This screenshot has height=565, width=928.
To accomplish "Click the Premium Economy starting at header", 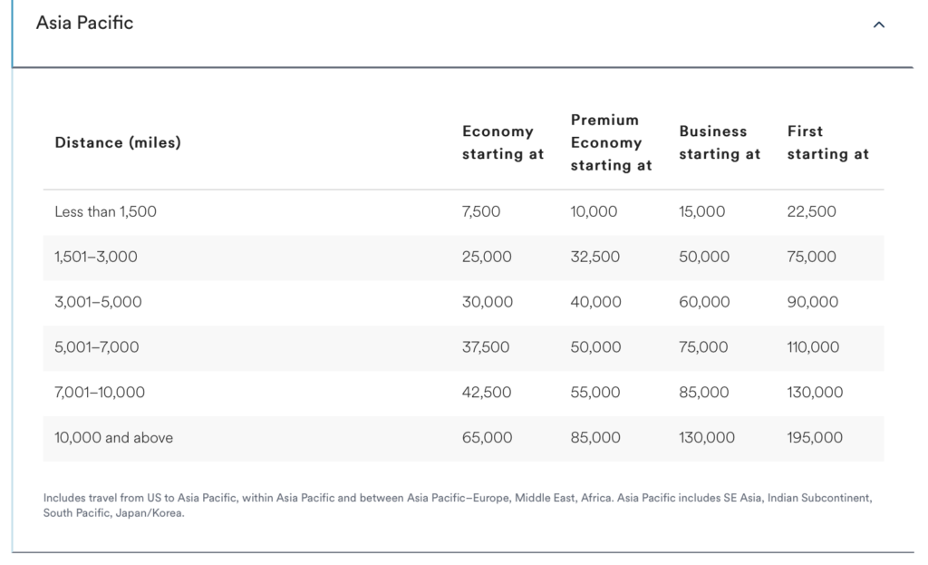I will [x=611, y=142].
